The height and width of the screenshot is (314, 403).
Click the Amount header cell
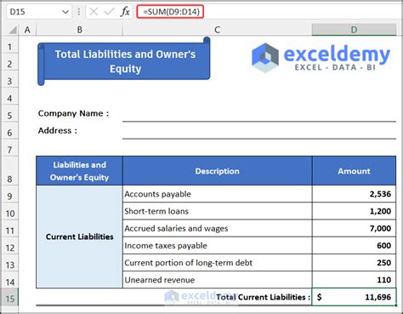[354, 171]
